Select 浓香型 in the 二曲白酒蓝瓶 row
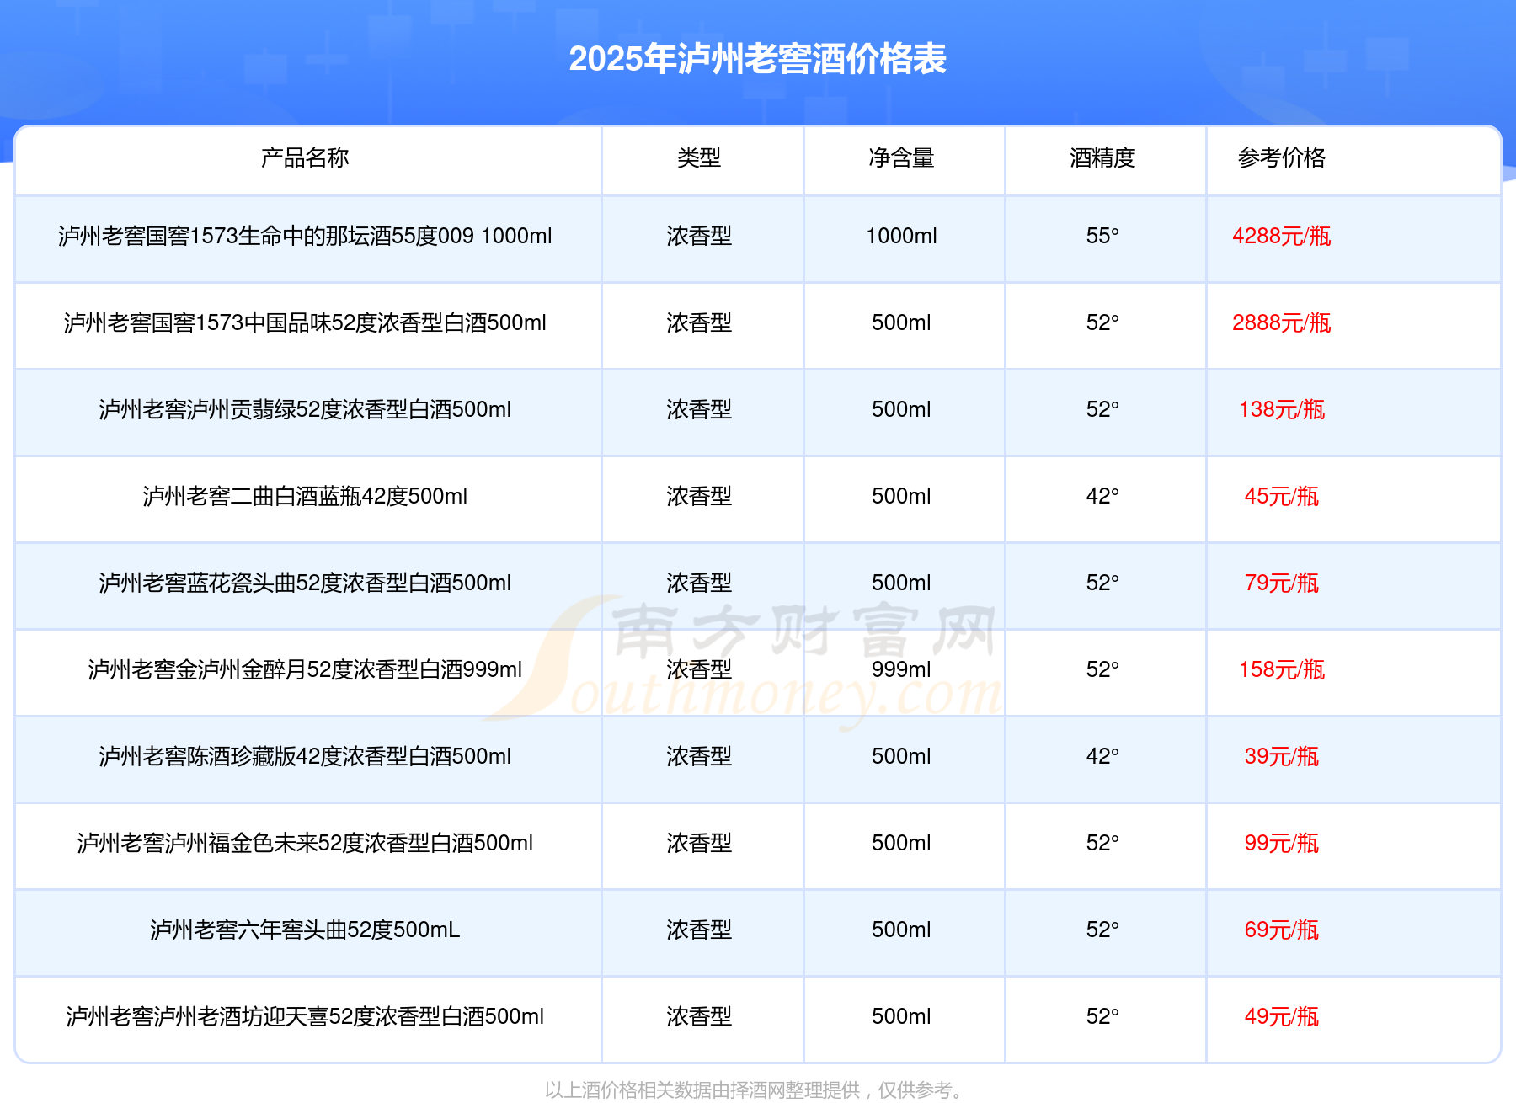Image resolution: width=1516 pixels, height=1103 pixels. coord(699,496)
